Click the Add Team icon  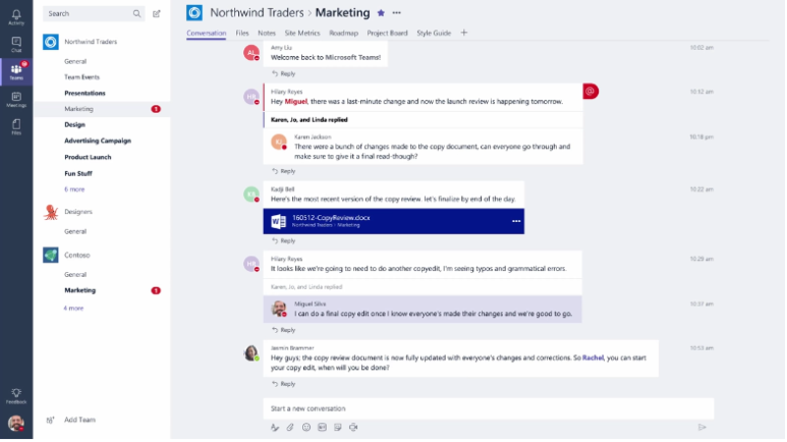[50, 420]
